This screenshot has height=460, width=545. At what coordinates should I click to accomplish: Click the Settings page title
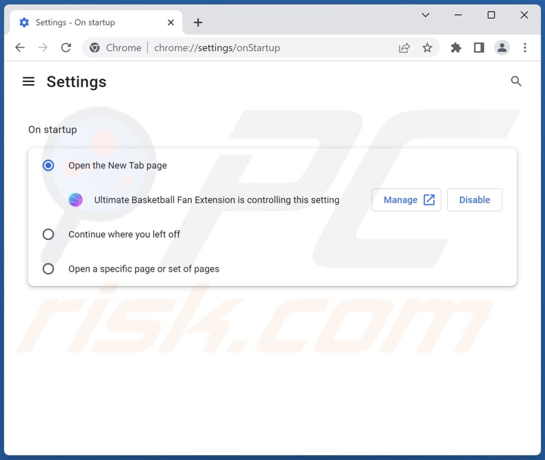(77, 82)
